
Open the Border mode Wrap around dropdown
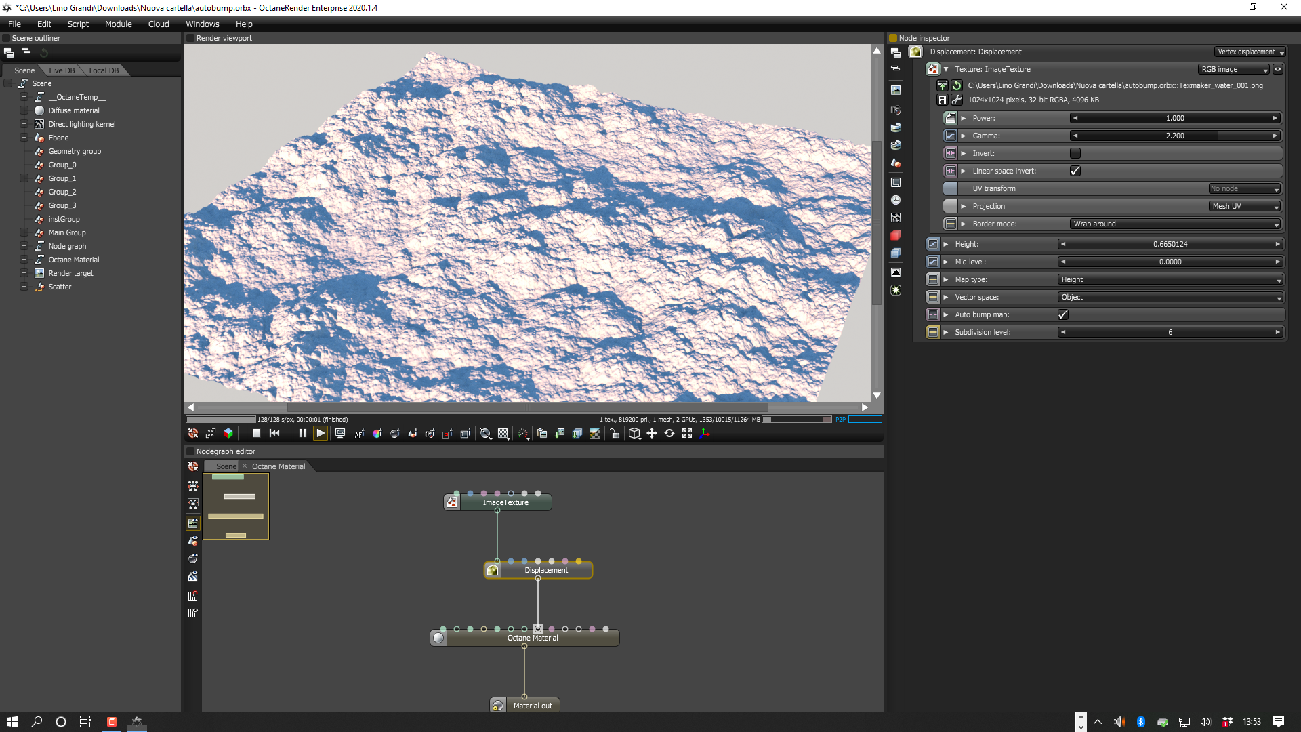tap(1176, 224)
